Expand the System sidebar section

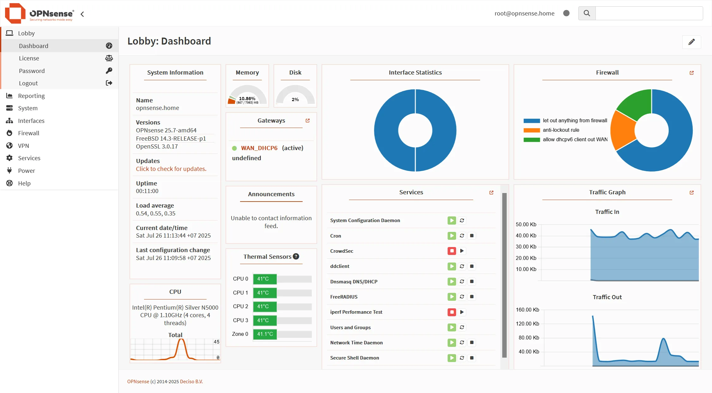tap(27, 108)
